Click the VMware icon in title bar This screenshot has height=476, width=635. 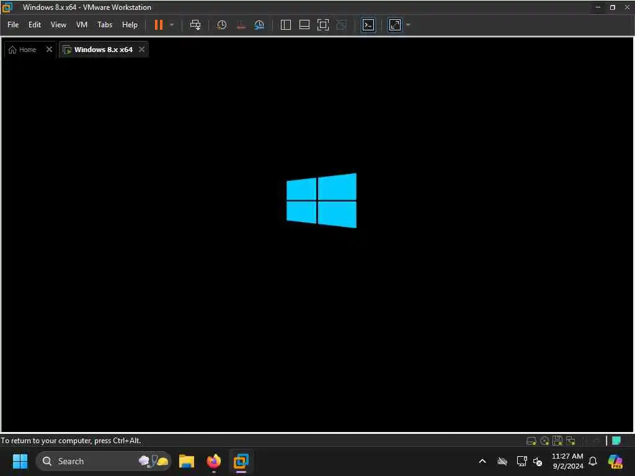coord(7,7)
